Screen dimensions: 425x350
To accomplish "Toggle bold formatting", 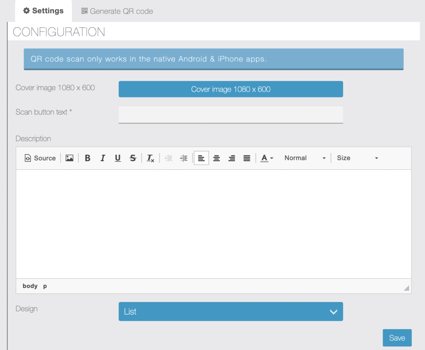I will point(87,158).
